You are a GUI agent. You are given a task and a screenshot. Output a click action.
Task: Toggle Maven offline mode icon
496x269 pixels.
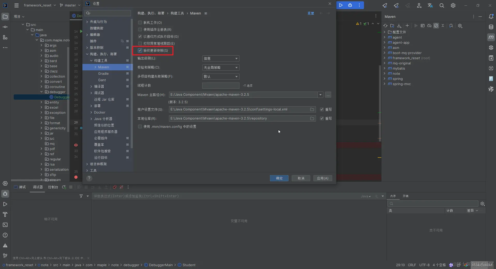pyautogui.click(x=429, y=26)
